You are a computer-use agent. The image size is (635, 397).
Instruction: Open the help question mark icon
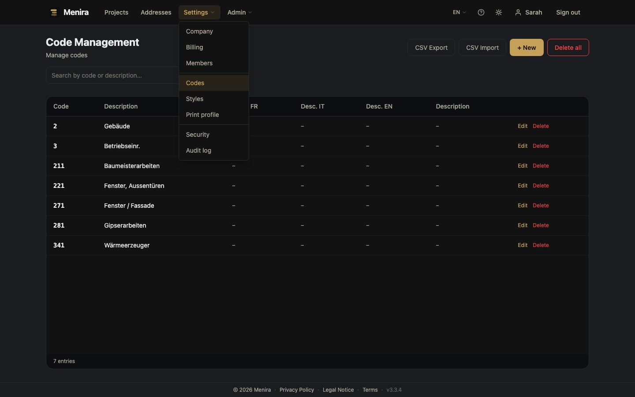[481, 12]
